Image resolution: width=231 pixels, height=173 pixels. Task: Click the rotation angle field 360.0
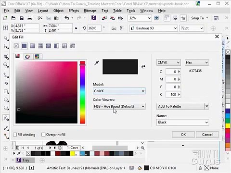click(94, 28)
